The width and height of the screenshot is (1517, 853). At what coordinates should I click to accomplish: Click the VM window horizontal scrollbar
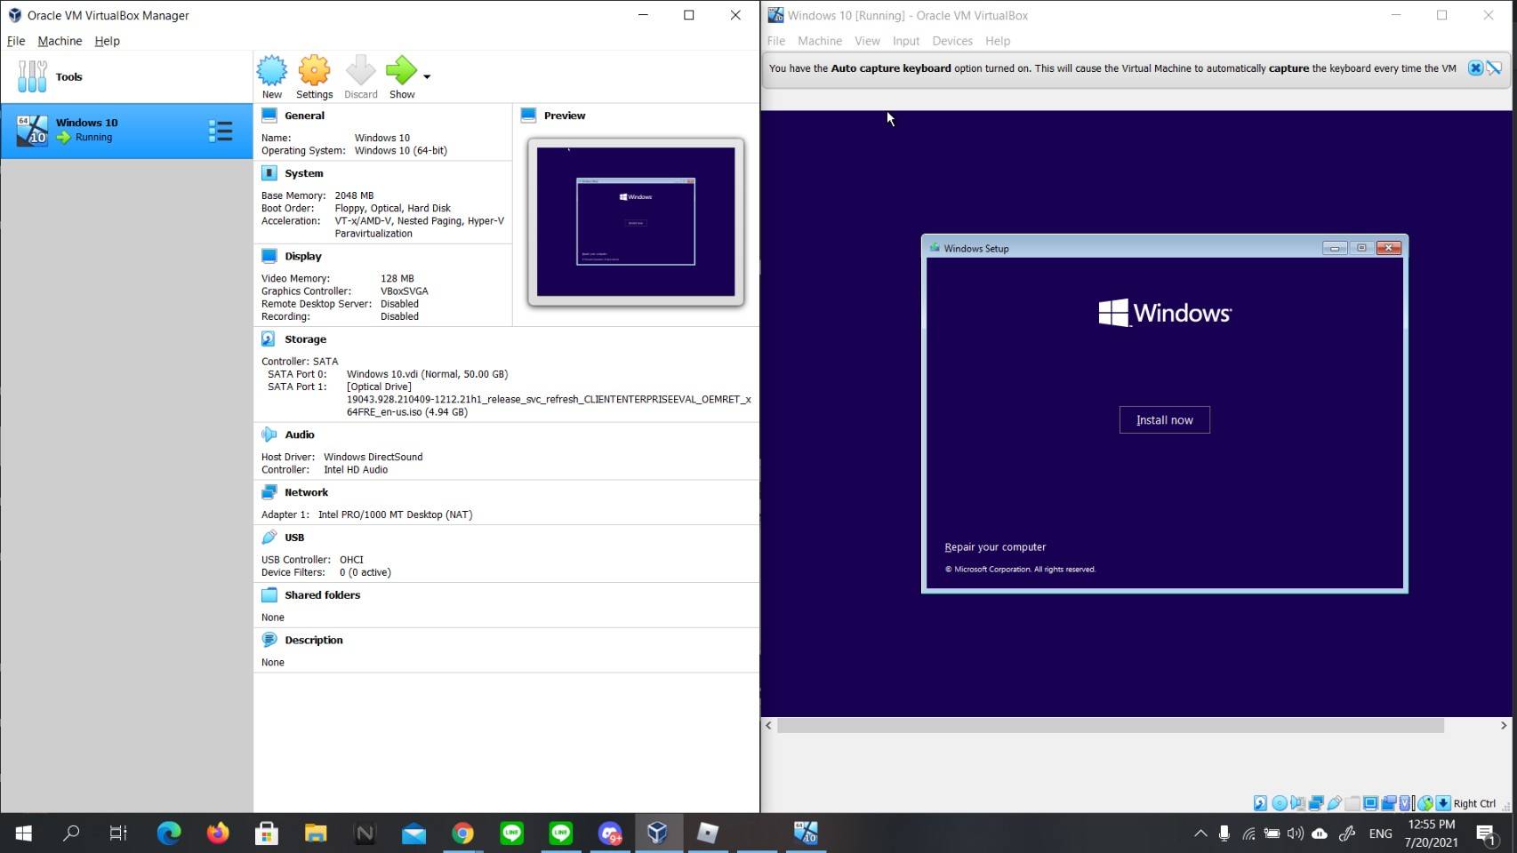point(1110,726)
